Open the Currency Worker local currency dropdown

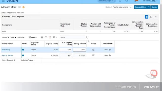click(x=123, y=7)
